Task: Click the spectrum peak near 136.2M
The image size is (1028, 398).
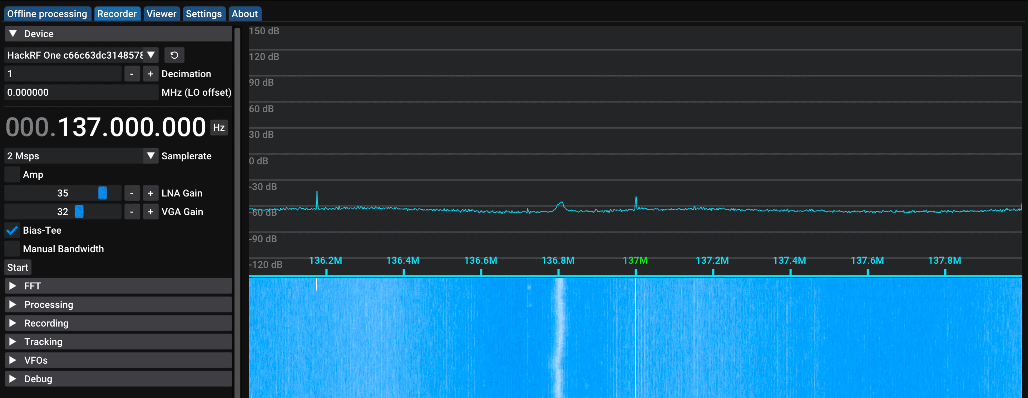Action: [317, 199]
